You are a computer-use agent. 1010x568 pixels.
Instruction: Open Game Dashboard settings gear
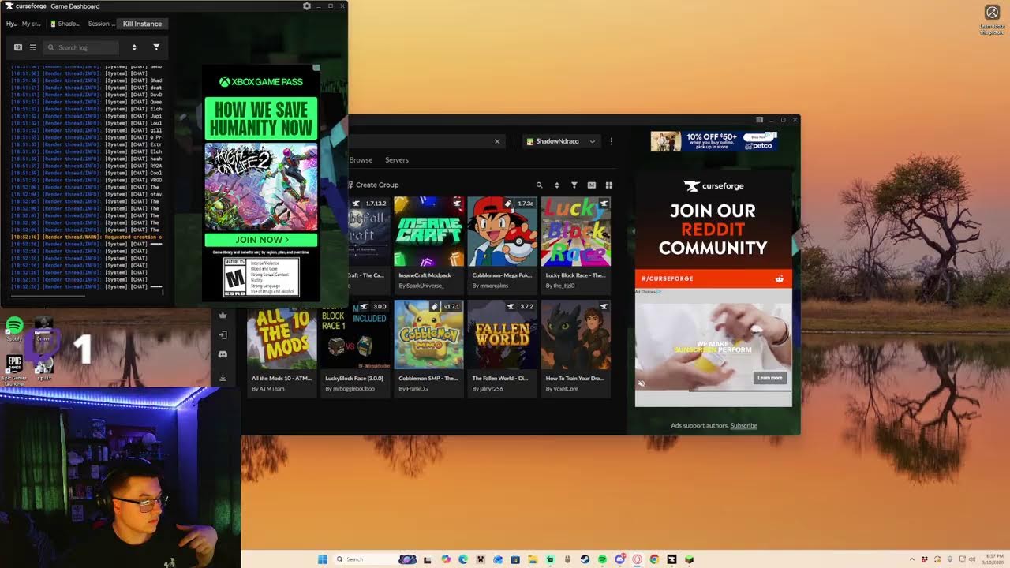(307, 6)
